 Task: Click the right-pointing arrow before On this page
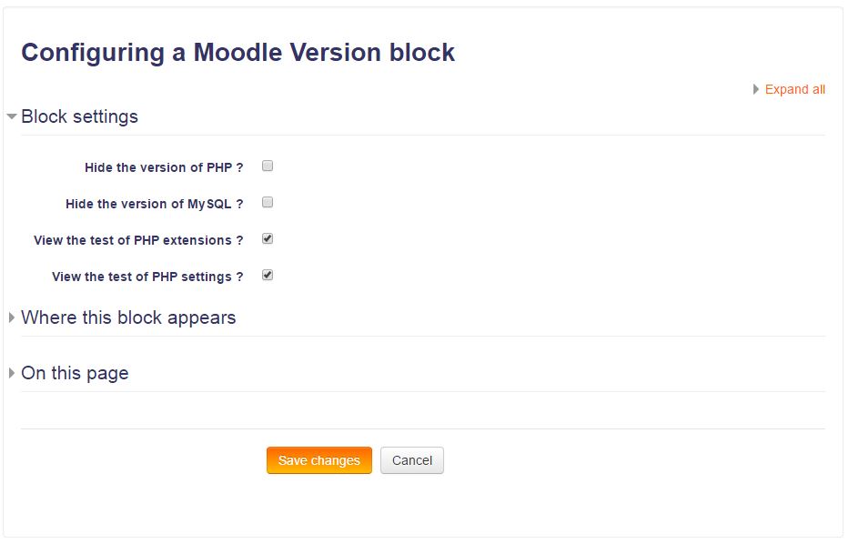pyautogui.click(x=10, y=373)
